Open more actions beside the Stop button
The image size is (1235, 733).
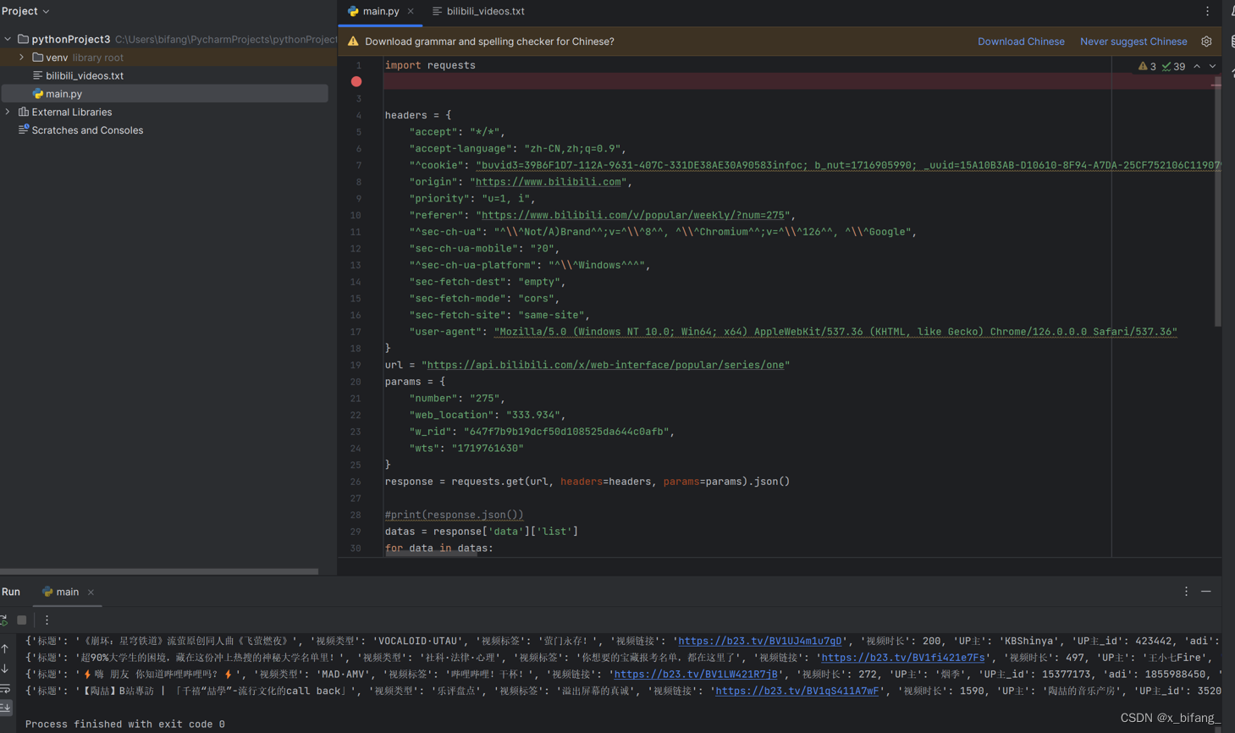[47, 620]
